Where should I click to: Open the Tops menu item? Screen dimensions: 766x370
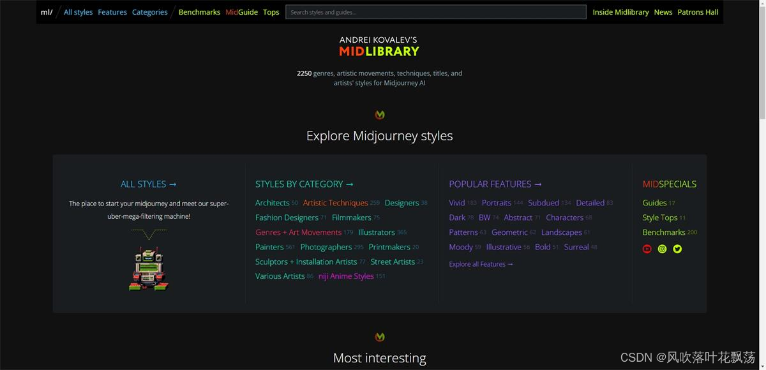point(271,12)
